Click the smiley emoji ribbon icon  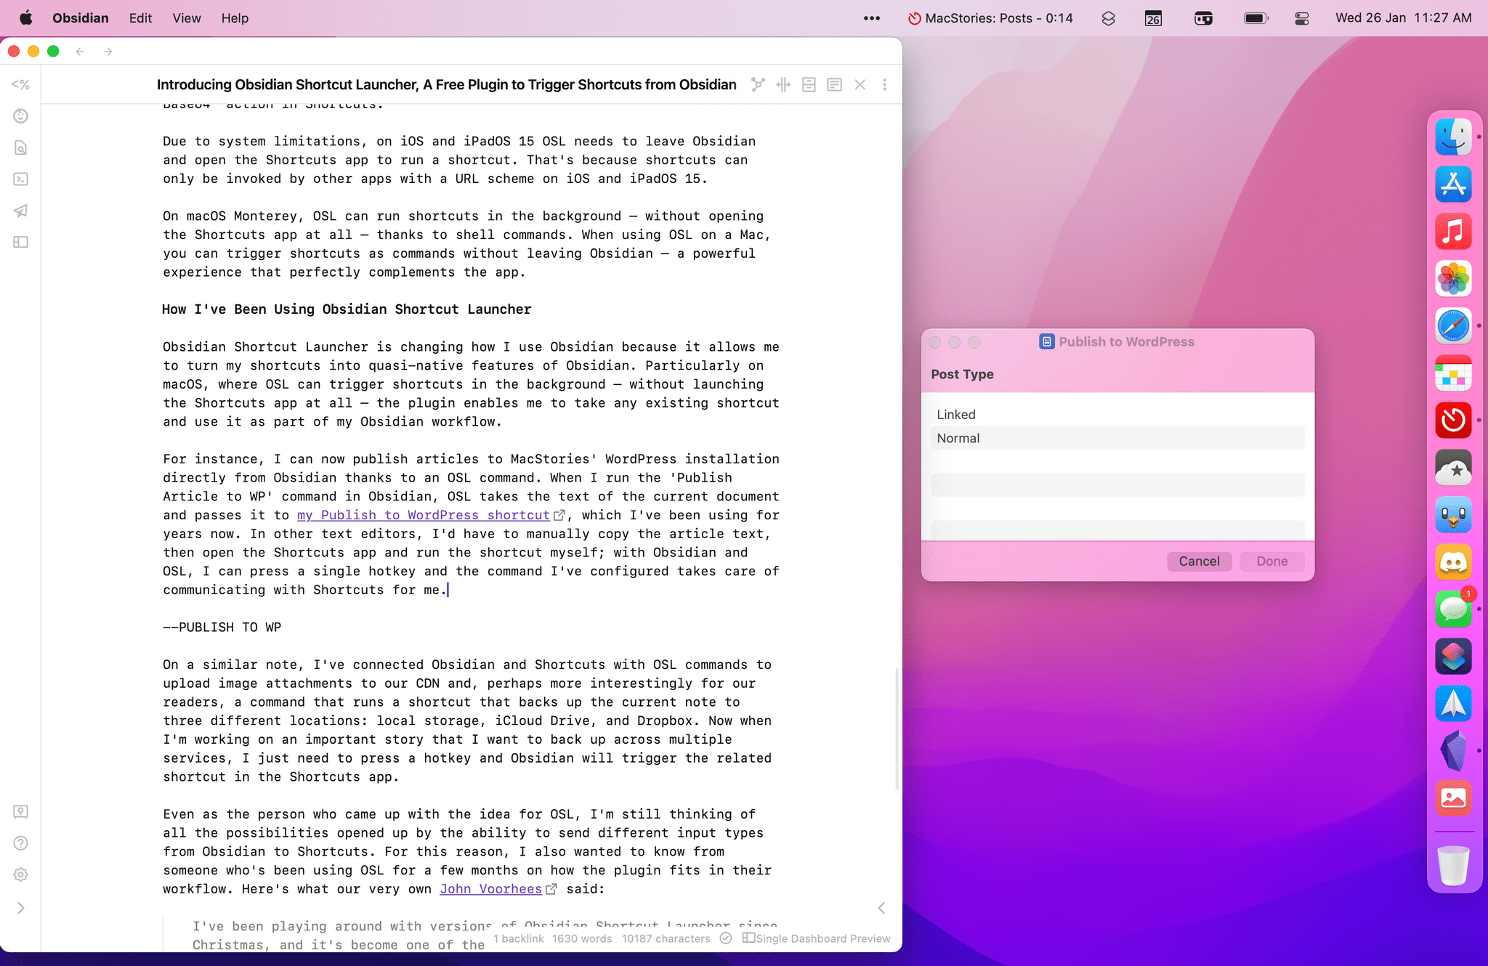[20, 116]
